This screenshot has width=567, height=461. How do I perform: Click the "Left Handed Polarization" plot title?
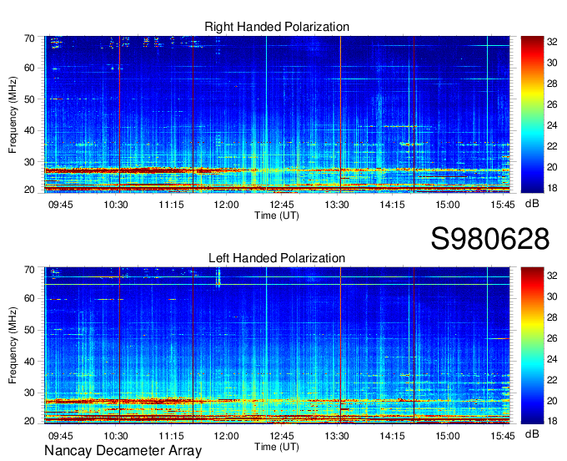click(277, 258)
